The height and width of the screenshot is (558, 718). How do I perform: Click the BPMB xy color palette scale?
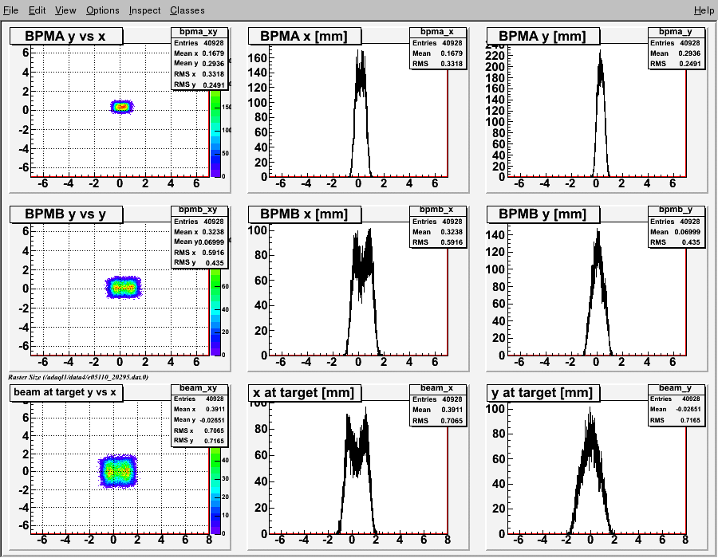pos(215,312)
